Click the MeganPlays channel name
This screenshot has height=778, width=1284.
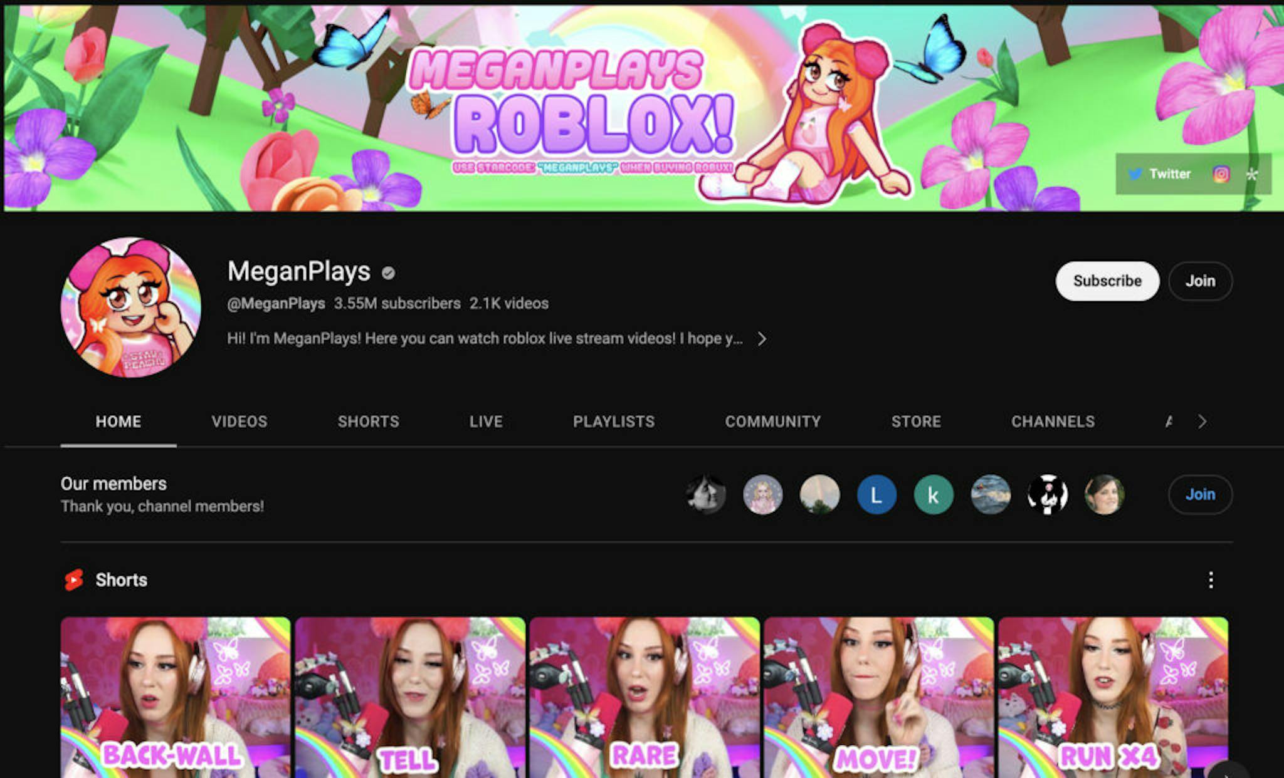(x=299, y=271)
